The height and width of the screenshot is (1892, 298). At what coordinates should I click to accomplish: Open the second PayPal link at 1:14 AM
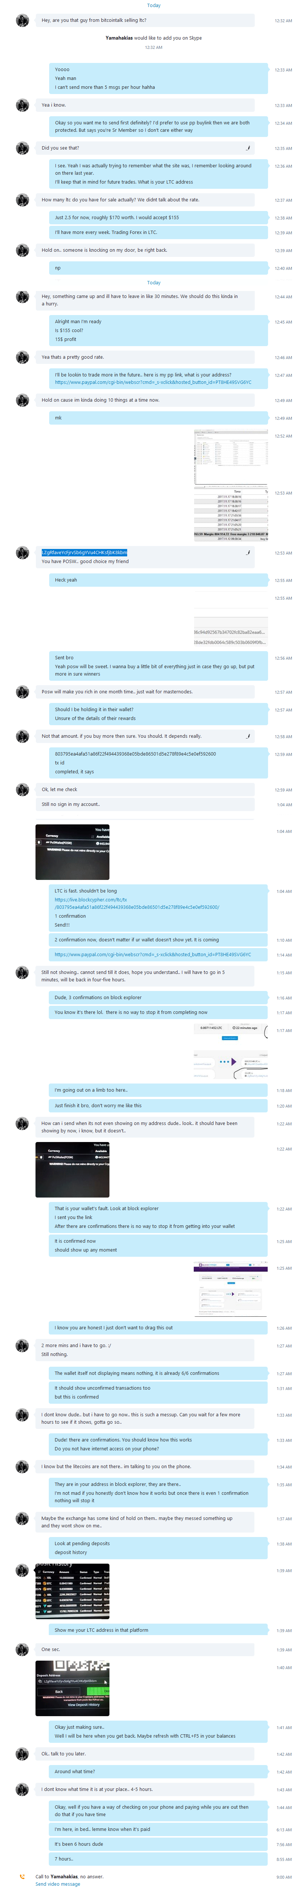tap(153, 955)
